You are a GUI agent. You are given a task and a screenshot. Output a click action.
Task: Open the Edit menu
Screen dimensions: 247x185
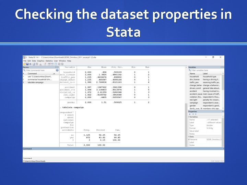point(29,61)
